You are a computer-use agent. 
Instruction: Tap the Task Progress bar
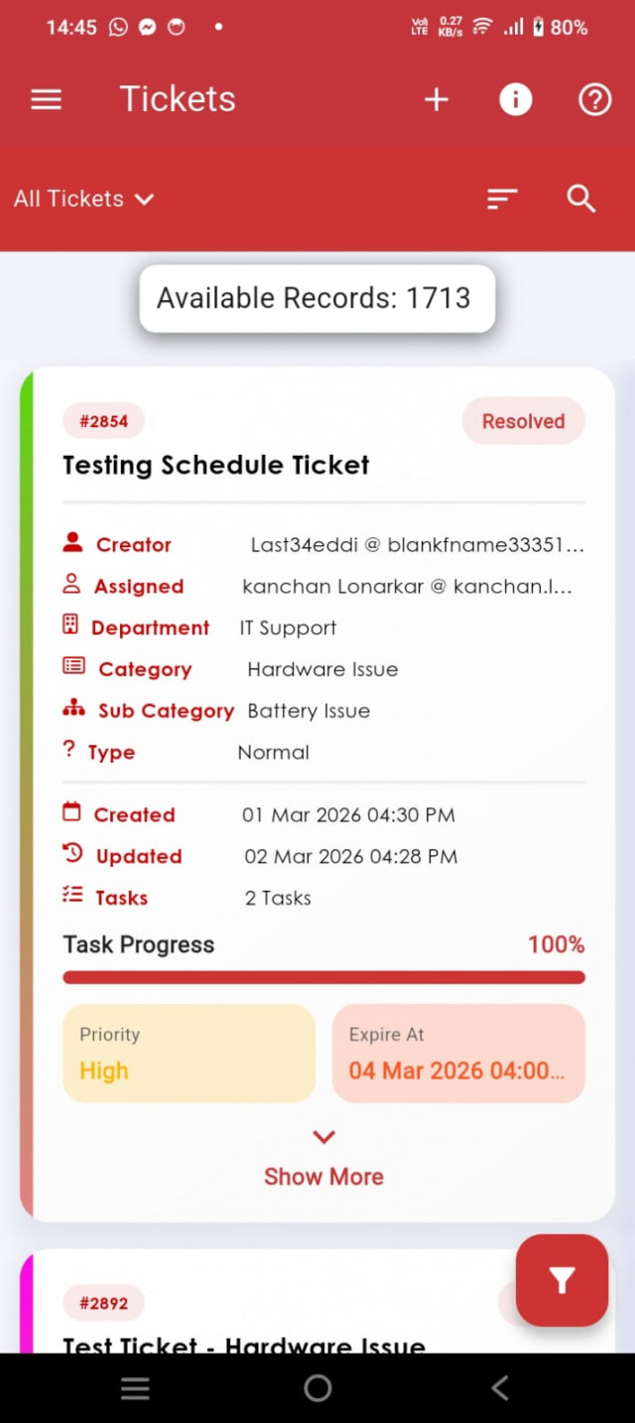(323, 977)
